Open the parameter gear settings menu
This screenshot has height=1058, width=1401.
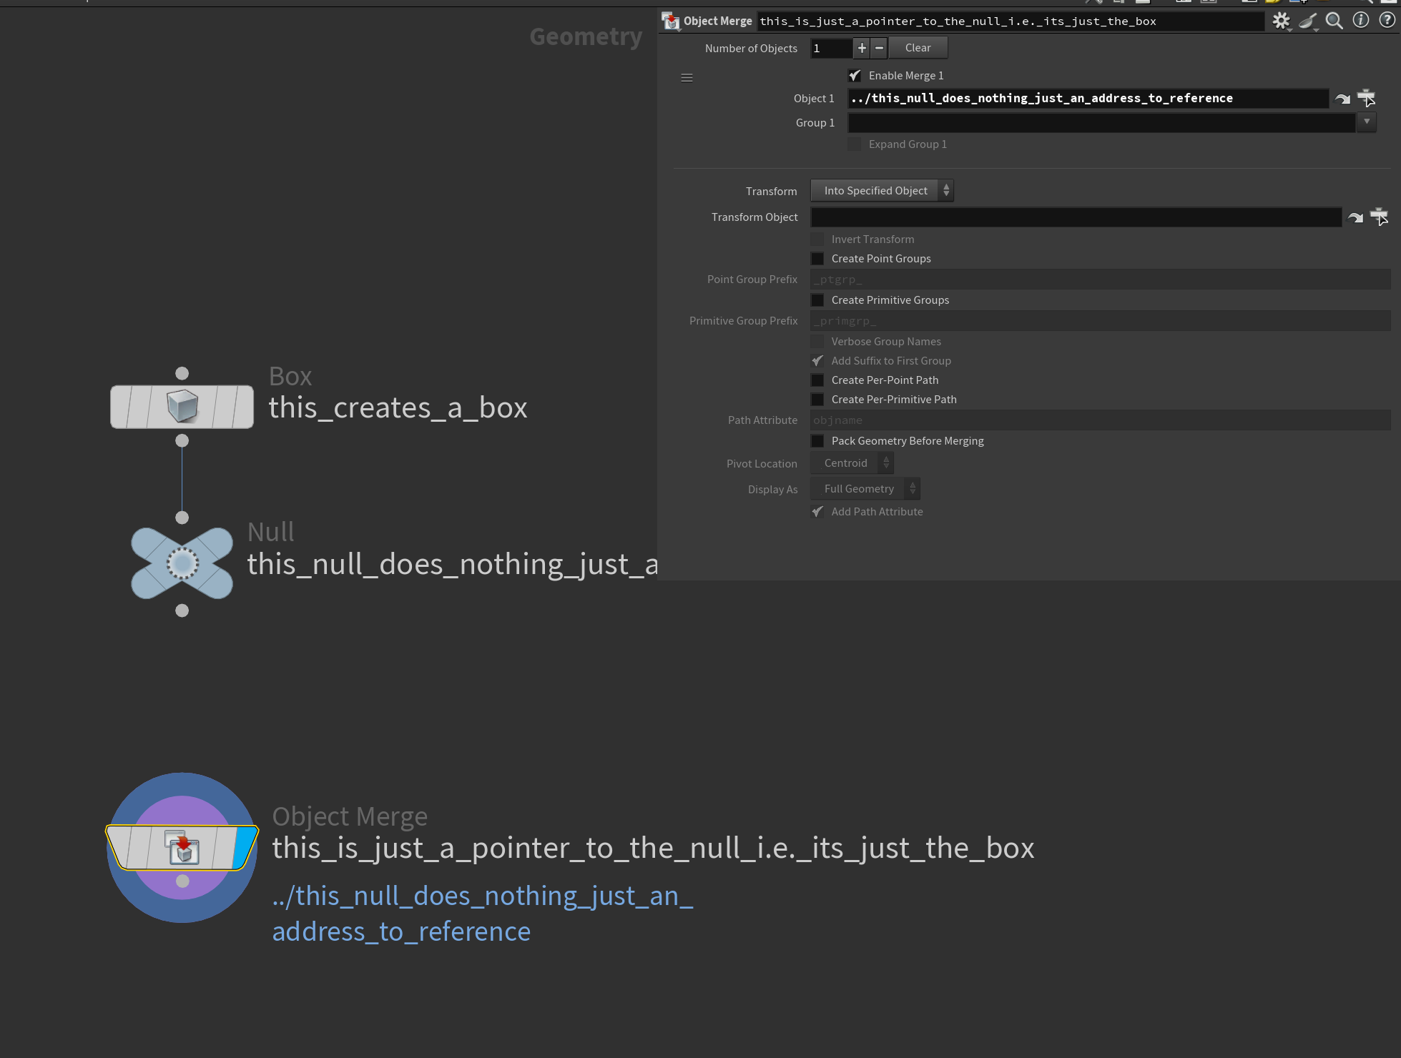(x=1281, y=21)
